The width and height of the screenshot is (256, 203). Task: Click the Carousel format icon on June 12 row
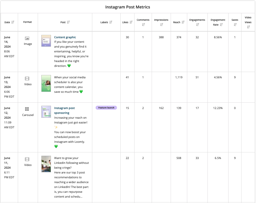tap(28, 109)
